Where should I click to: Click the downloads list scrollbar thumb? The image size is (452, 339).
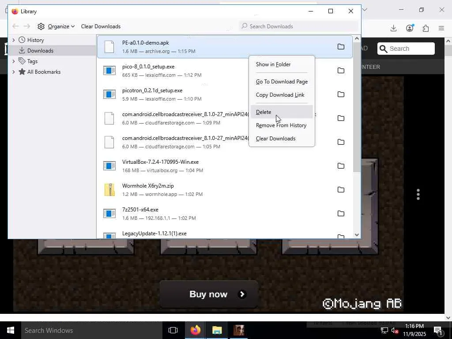point(357,107)
